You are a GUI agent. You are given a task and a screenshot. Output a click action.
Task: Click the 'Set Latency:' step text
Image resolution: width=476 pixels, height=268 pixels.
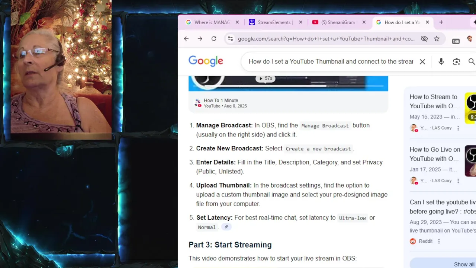[x=214, y=218]
